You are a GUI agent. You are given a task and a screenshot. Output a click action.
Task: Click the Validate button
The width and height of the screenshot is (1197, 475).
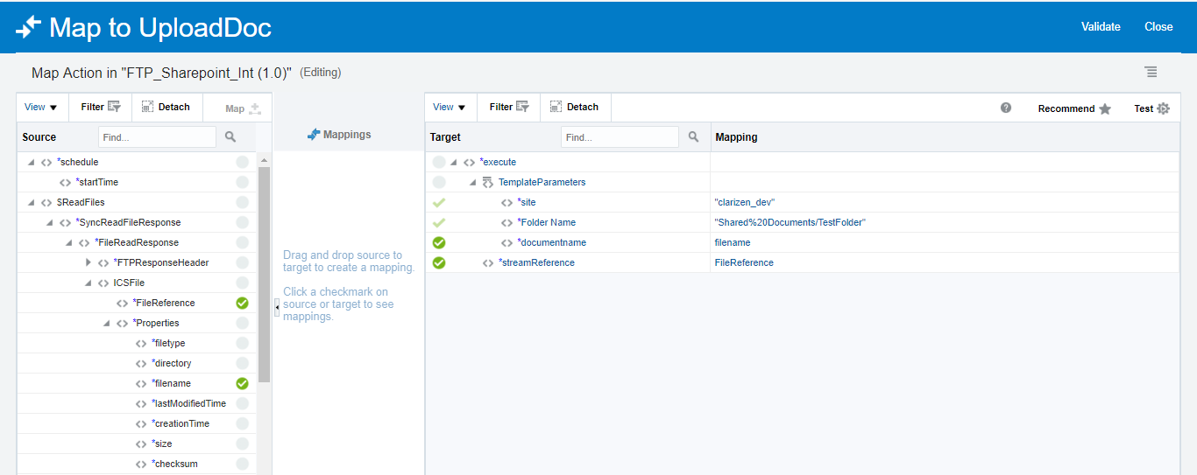[1101, 26]
